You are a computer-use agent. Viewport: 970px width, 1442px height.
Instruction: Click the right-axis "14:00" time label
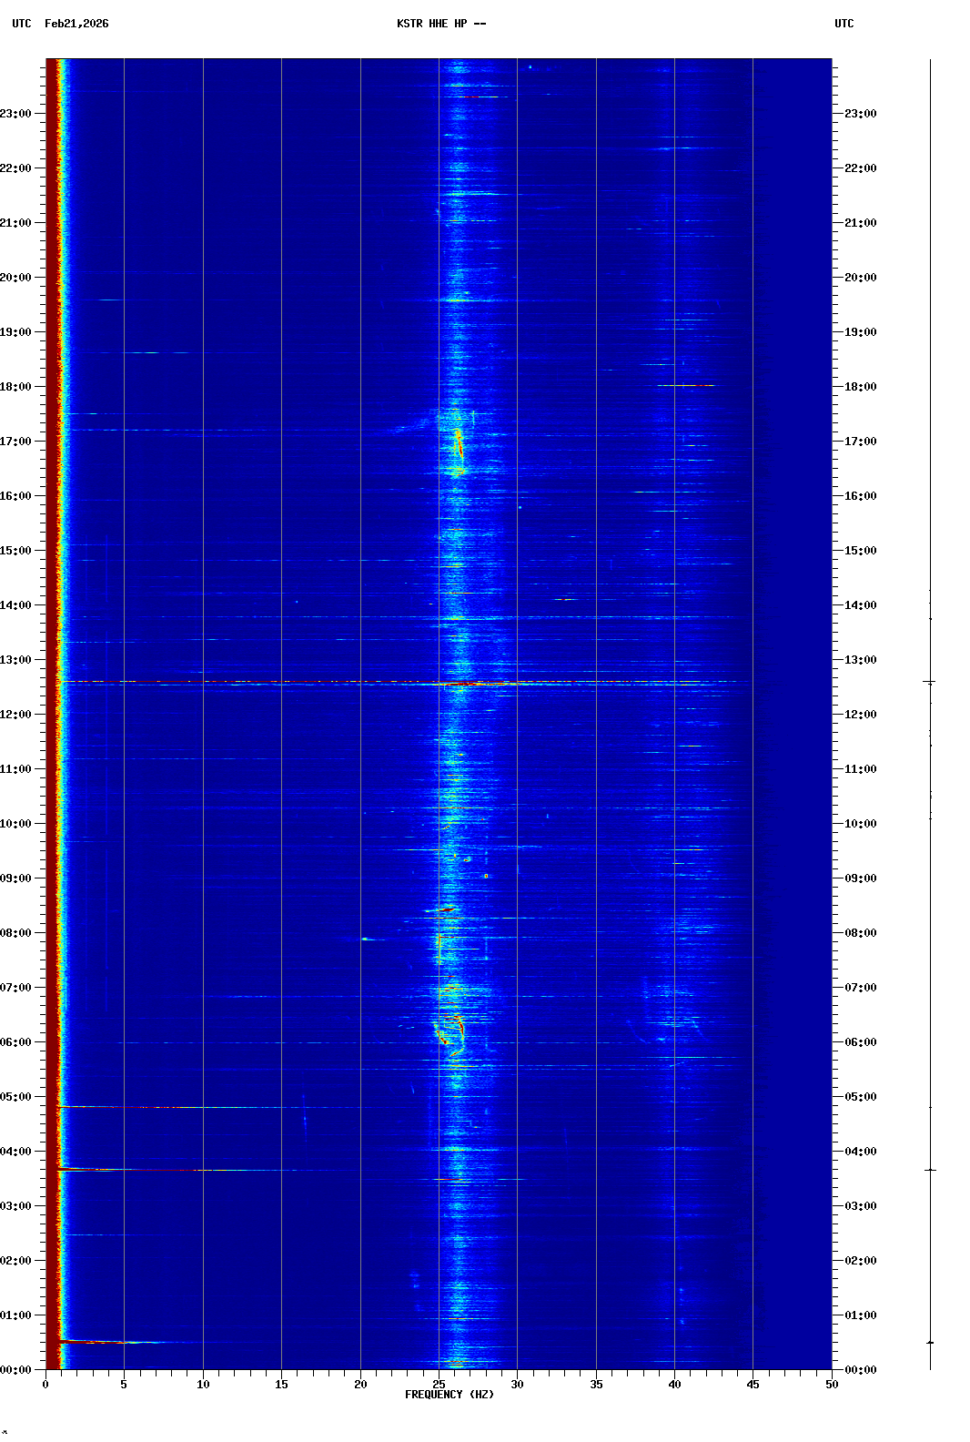pos(860,605)
